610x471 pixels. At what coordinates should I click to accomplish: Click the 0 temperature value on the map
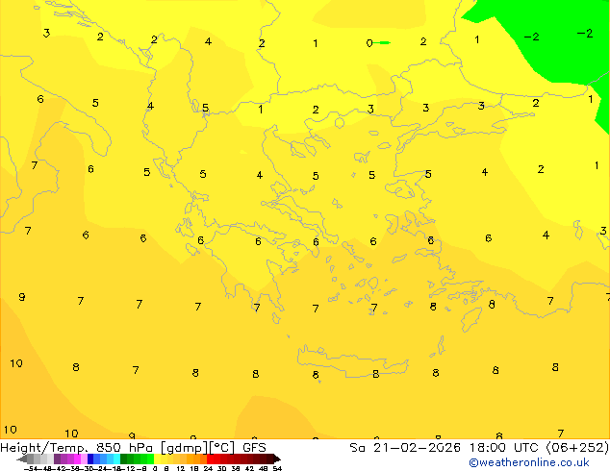369,42
